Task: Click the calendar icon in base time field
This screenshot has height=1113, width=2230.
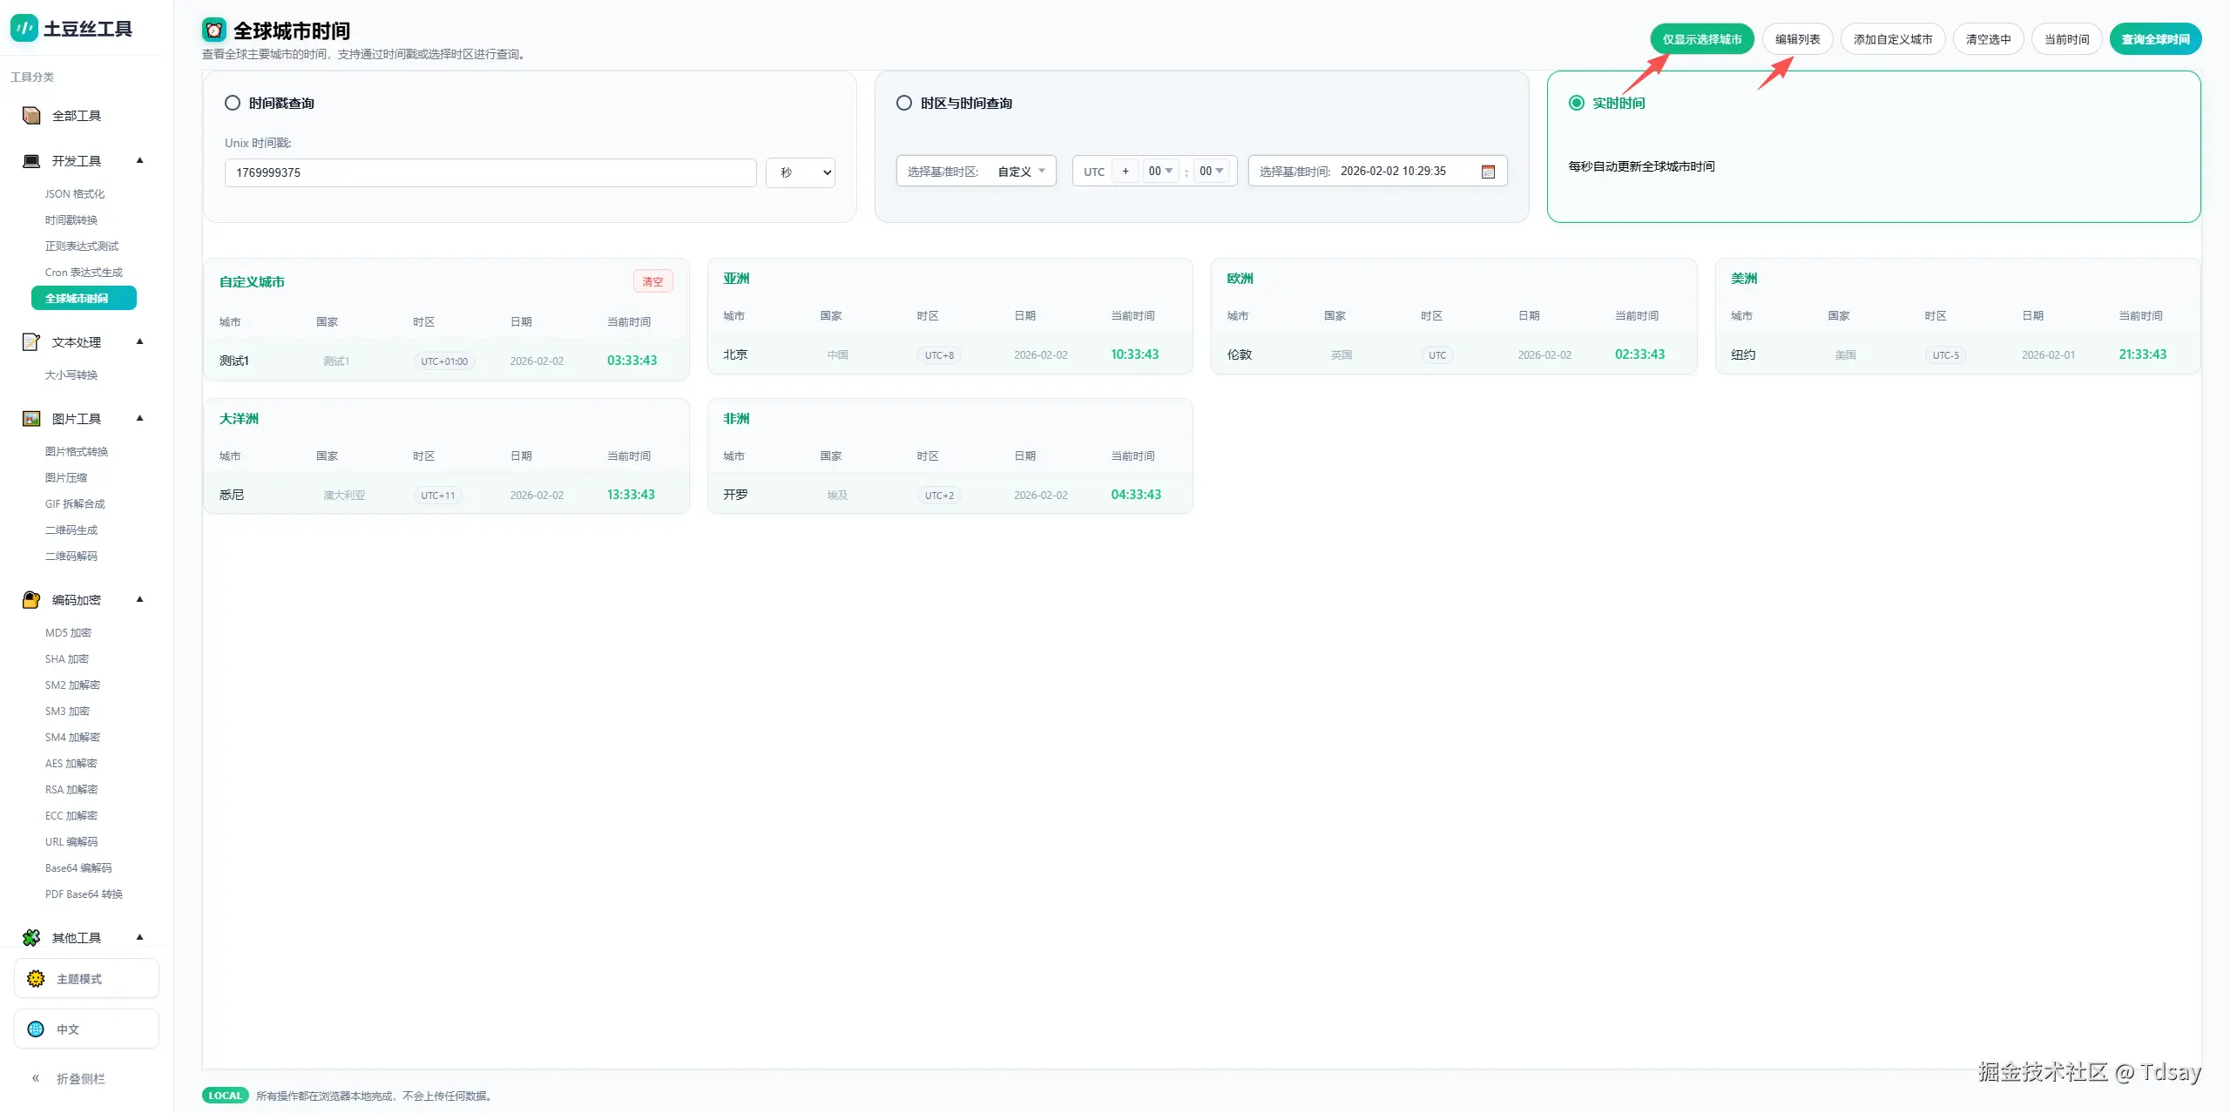Action: (x=1488, y=172)
